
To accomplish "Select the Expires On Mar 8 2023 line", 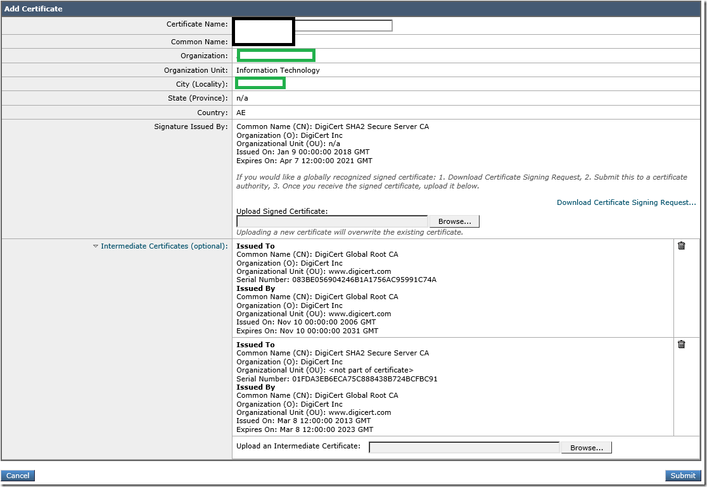I will click(305, 429).
